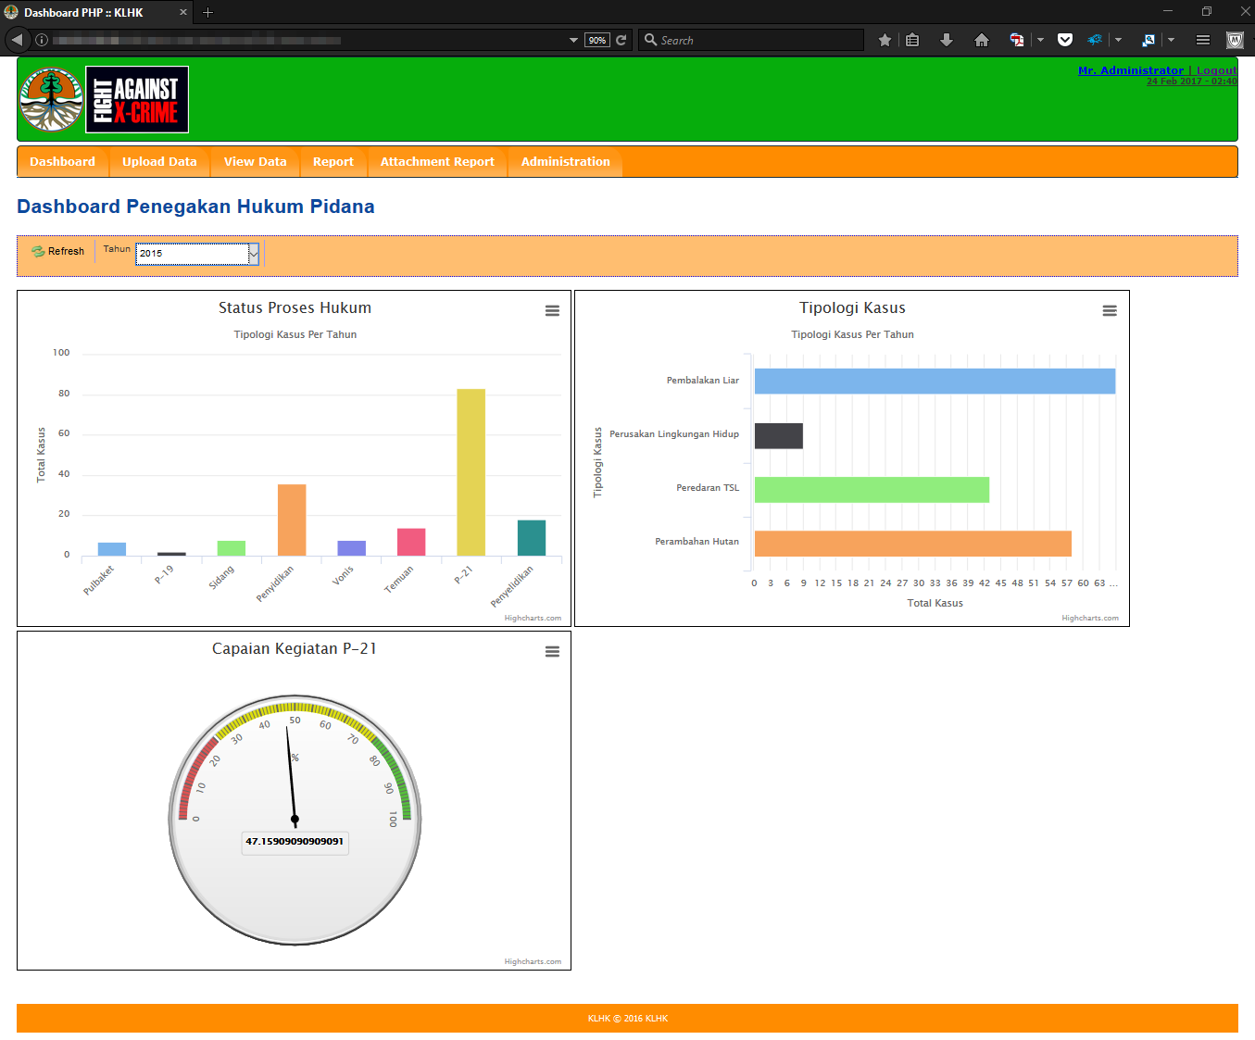Click the Pocket save icon
1255x1040 pixels.
1064,40
